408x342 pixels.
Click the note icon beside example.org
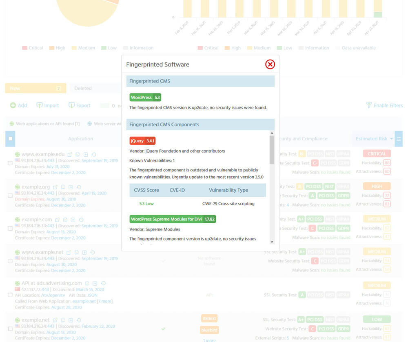click(x=63, y=187)
